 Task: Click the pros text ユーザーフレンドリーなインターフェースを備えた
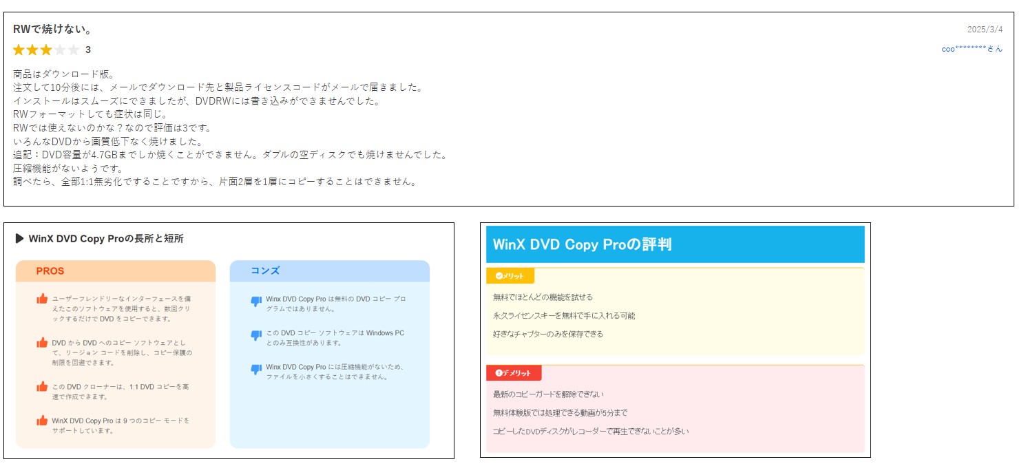pos(121,308)
